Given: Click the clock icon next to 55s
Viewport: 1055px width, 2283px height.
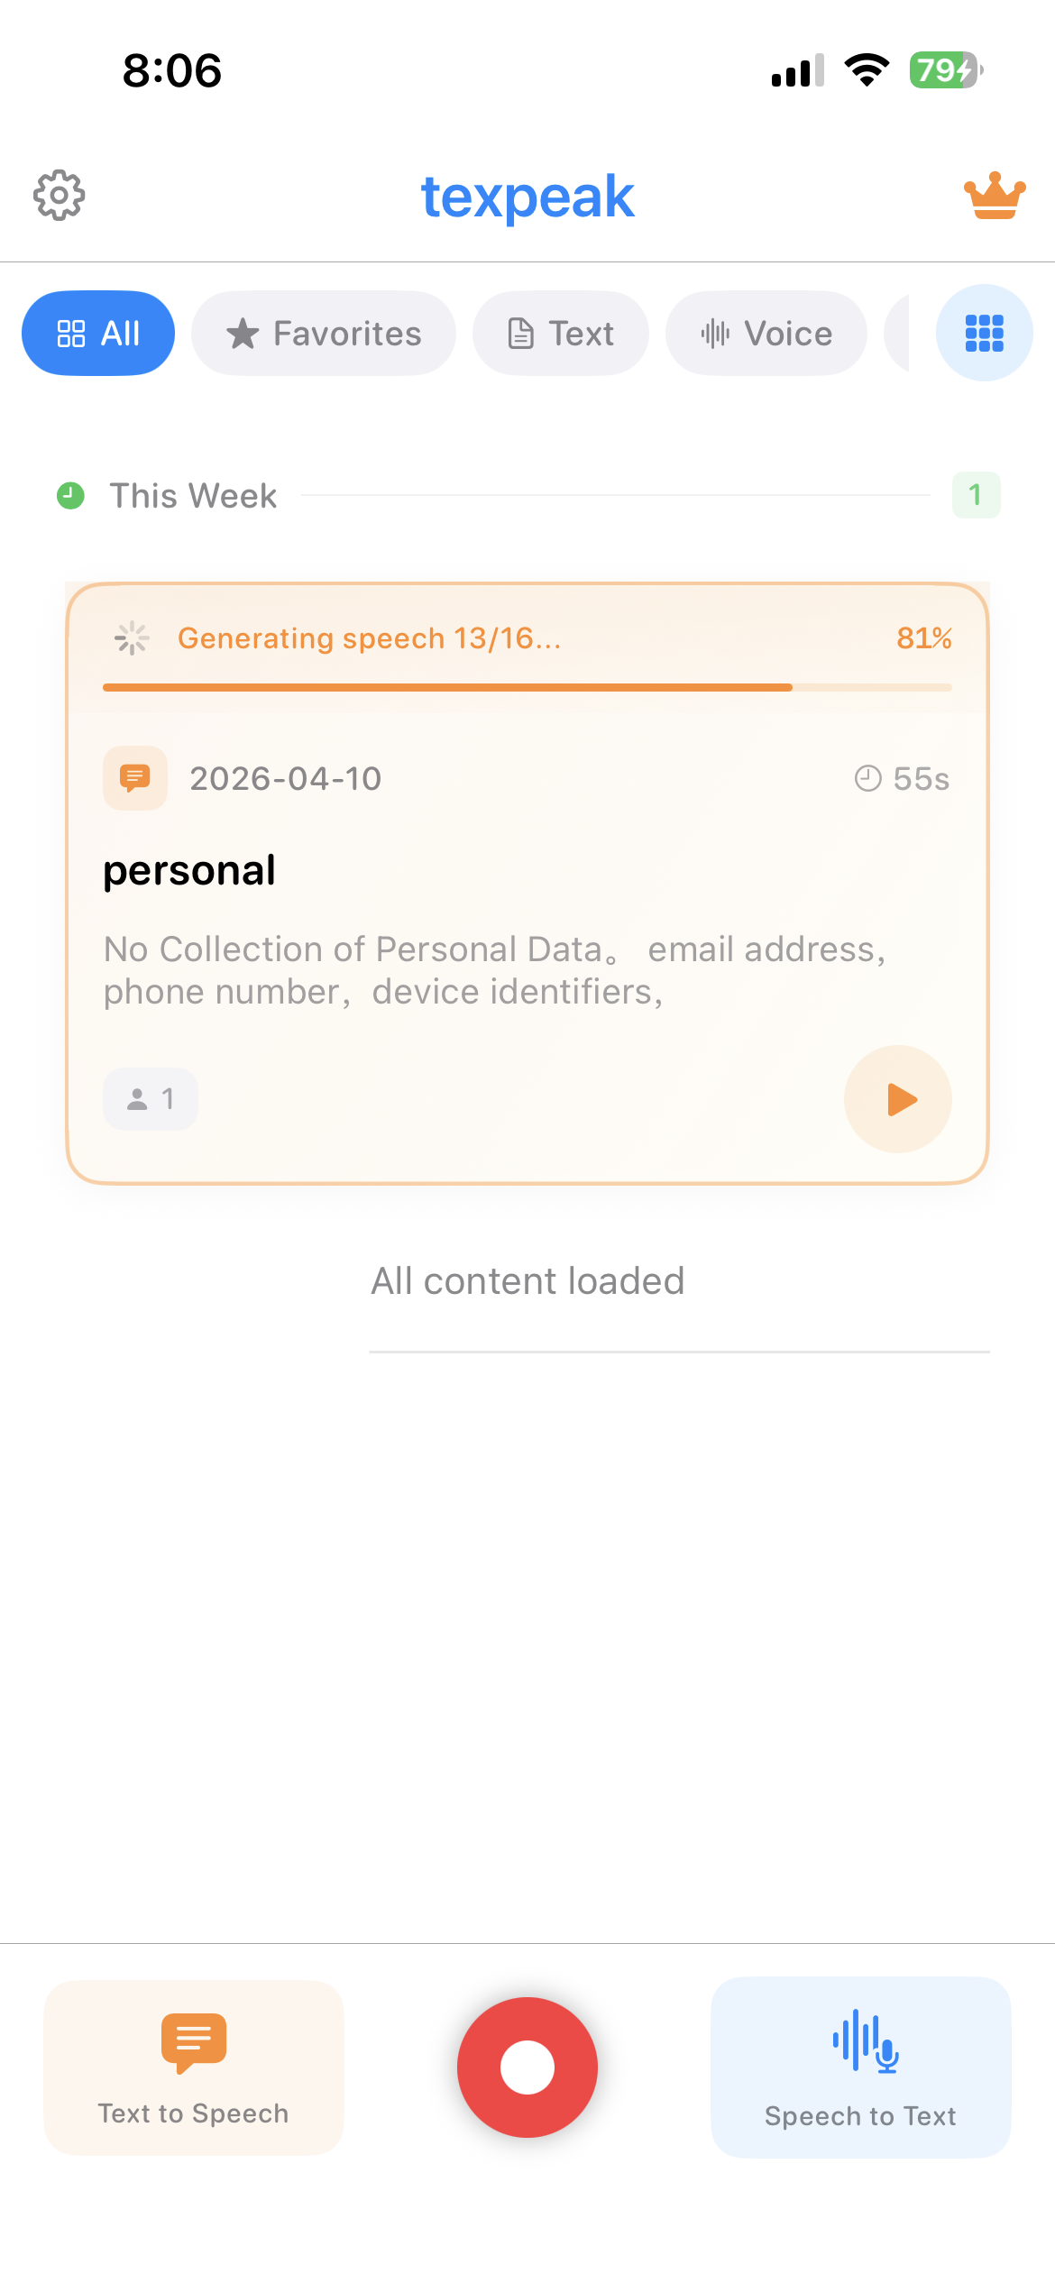Looking at the screenshot, I should click(867, 778).
